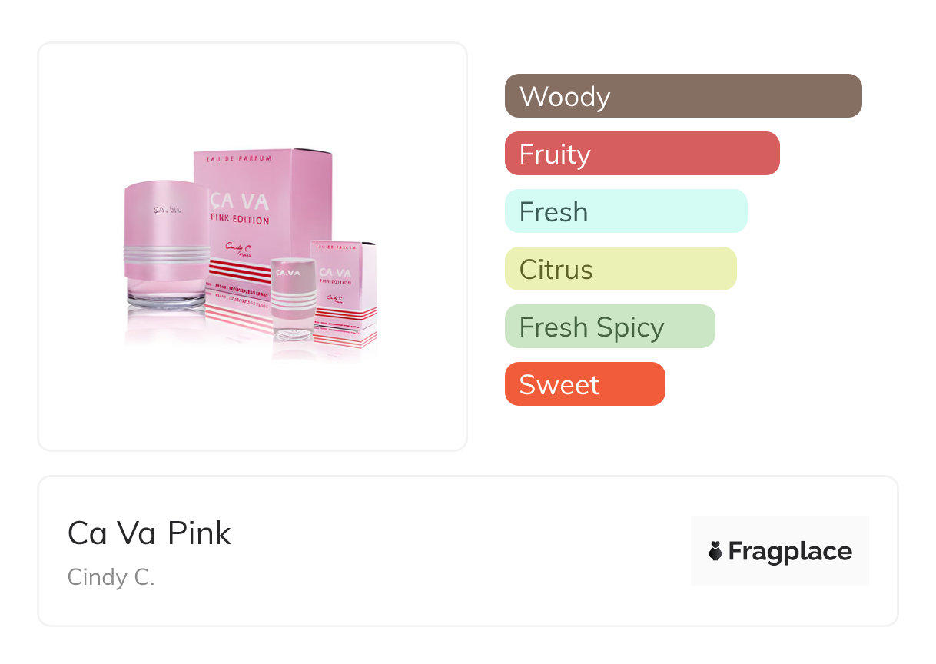Click the Cindy C. brand name
Screen dimensions: 936x664
coord(111,577)
